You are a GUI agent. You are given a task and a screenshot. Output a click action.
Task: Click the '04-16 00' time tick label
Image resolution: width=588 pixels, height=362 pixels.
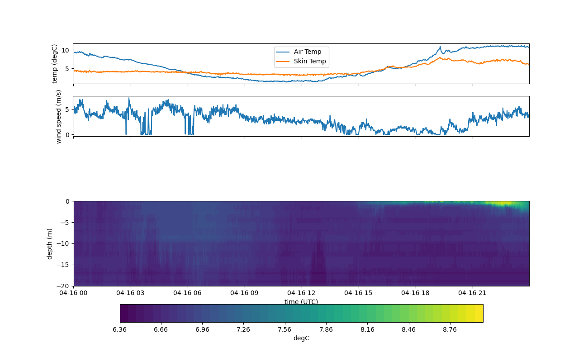pyautogui.click(x=74, y=293)
